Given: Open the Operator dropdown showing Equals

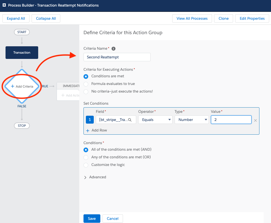Looking at the screenshot, I should tap(155, 120).
